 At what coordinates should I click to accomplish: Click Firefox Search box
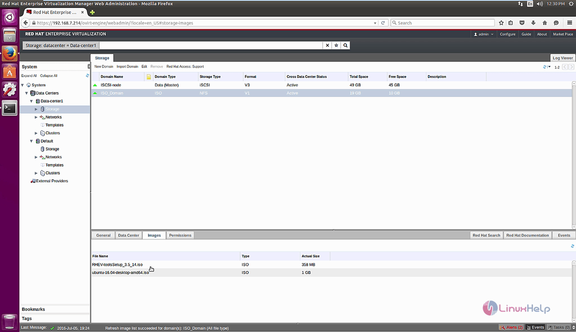point(442,23)
